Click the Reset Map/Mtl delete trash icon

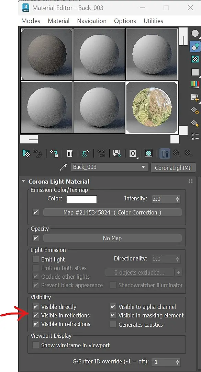pos(70,153)
